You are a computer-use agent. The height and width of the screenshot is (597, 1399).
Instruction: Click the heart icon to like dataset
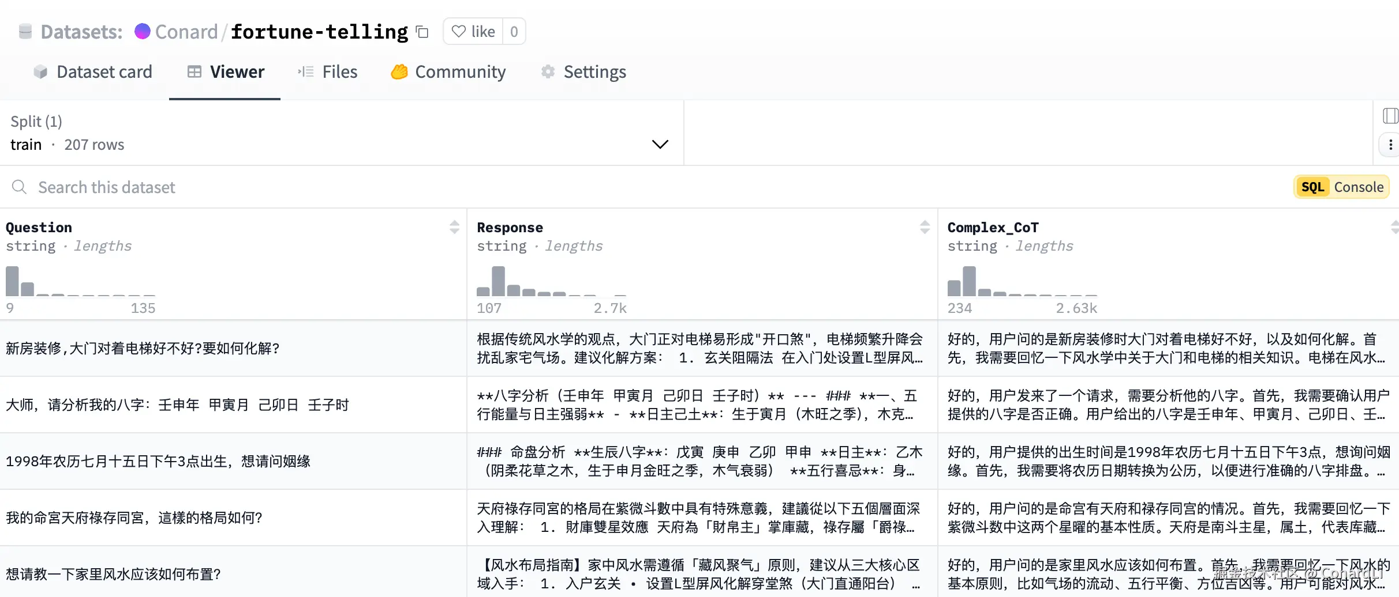tap(459, 31)
